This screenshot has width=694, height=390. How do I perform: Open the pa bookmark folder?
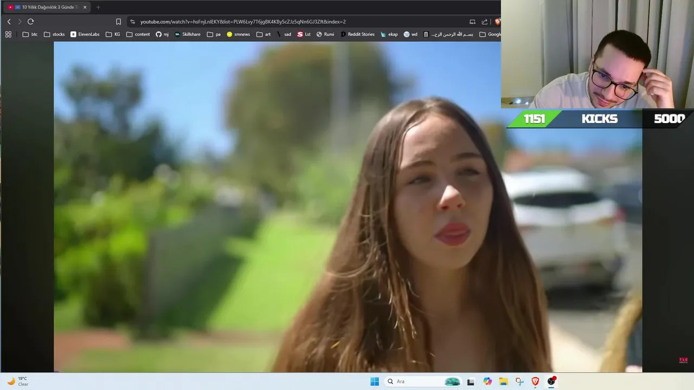tap(214, 34)
